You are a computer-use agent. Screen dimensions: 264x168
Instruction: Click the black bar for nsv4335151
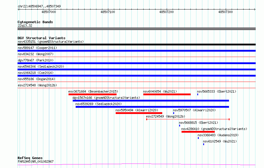tap(136, 45)
